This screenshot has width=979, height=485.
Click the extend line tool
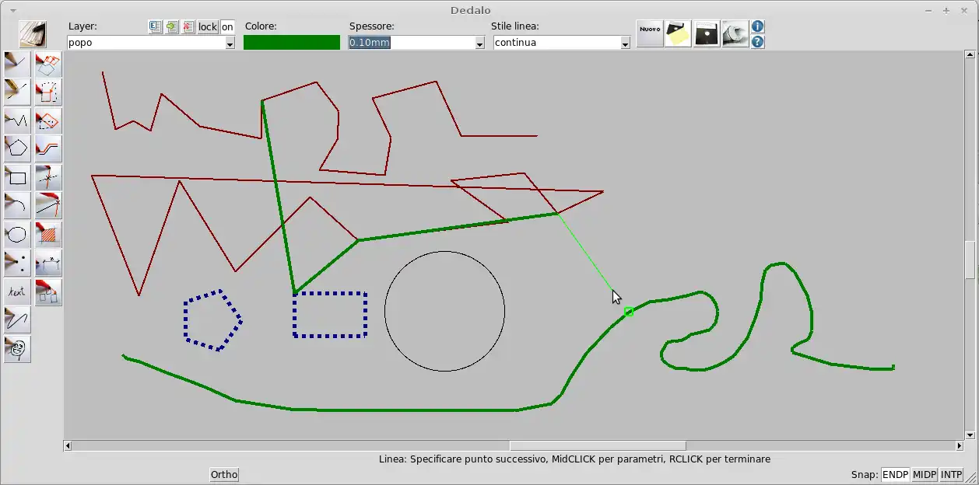tap(48, 205)
